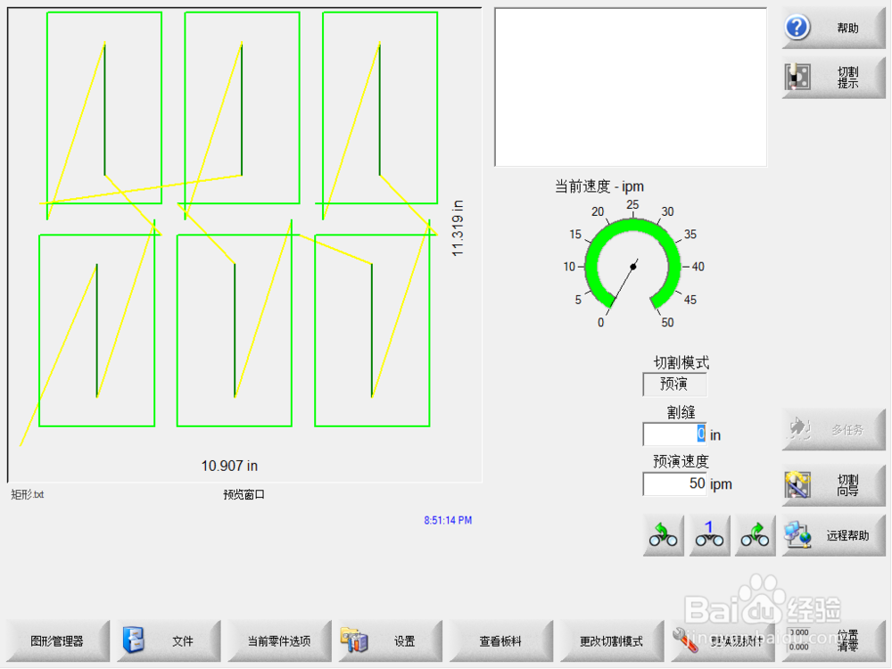The height and width of the screenshot is (669, 892).
Task: Open the 文件 files button
Action: [x=169, y=641]
